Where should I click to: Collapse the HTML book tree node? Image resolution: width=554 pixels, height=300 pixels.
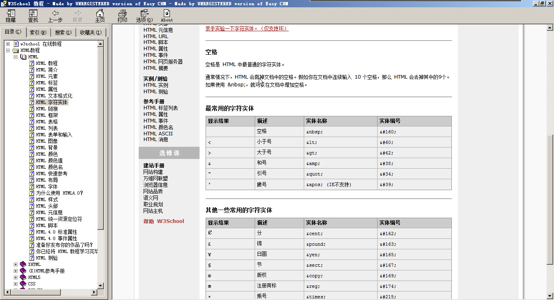coord(15,57)
